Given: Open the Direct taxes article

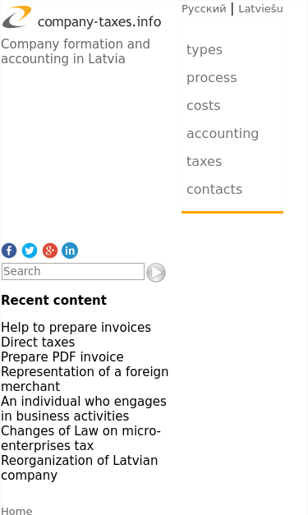Looking at the screenshot, I should [38, 343].
